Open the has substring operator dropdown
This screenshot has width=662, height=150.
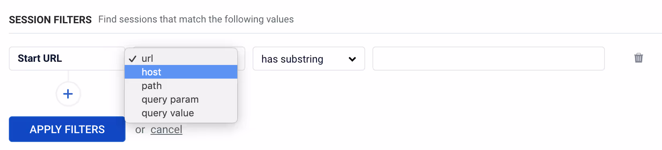point(309,59)
